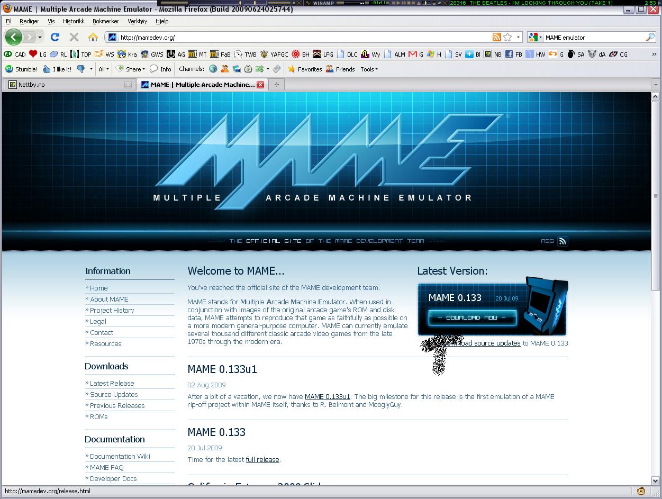Click the vertical scrollbar down arrow
This screenshot has width=662, height=499.
click(x=656, y=480)
